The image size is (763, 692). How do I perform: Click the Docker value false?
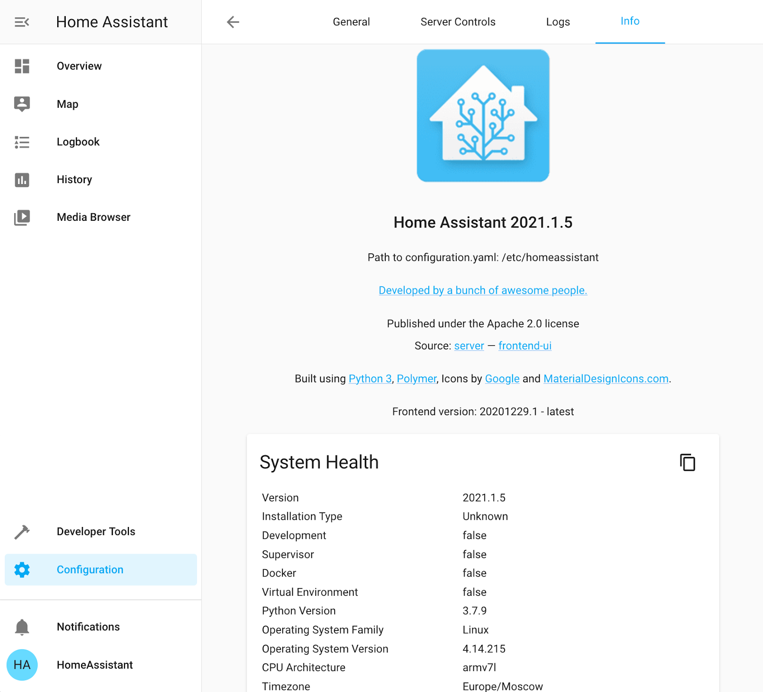474,573
